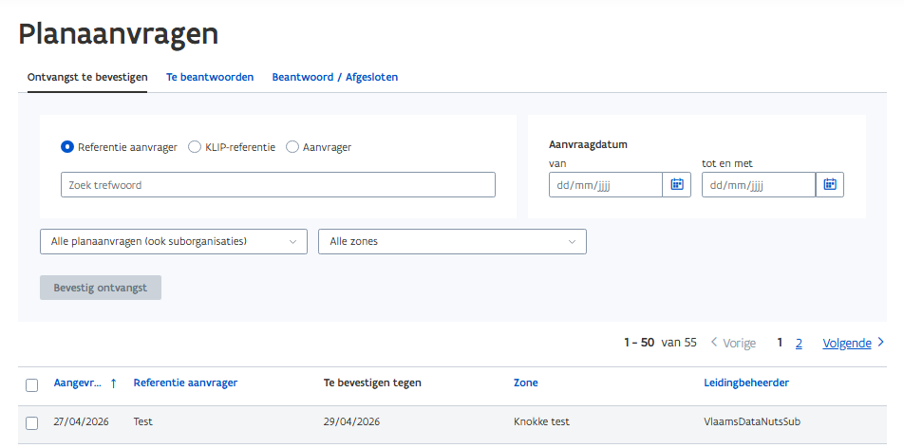Switch to the 'Beantwoord / Afgesloten' tab

335,77
